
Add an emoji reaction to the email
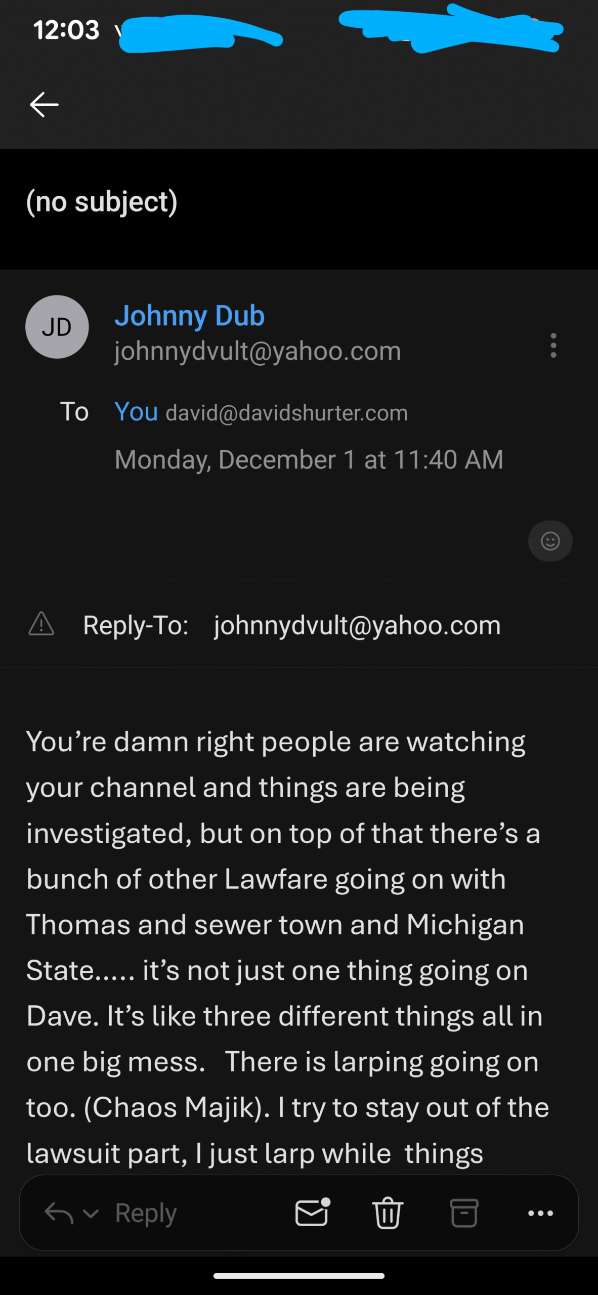pyautogui.click(x=550, y=541)
